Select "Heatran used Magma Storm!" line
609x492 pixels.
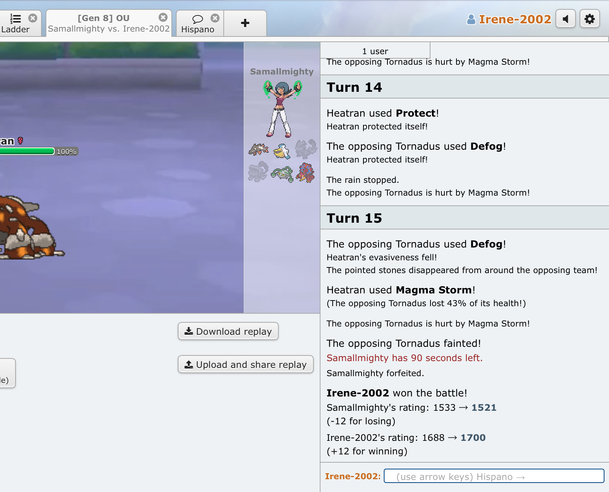tap(401, 290)
